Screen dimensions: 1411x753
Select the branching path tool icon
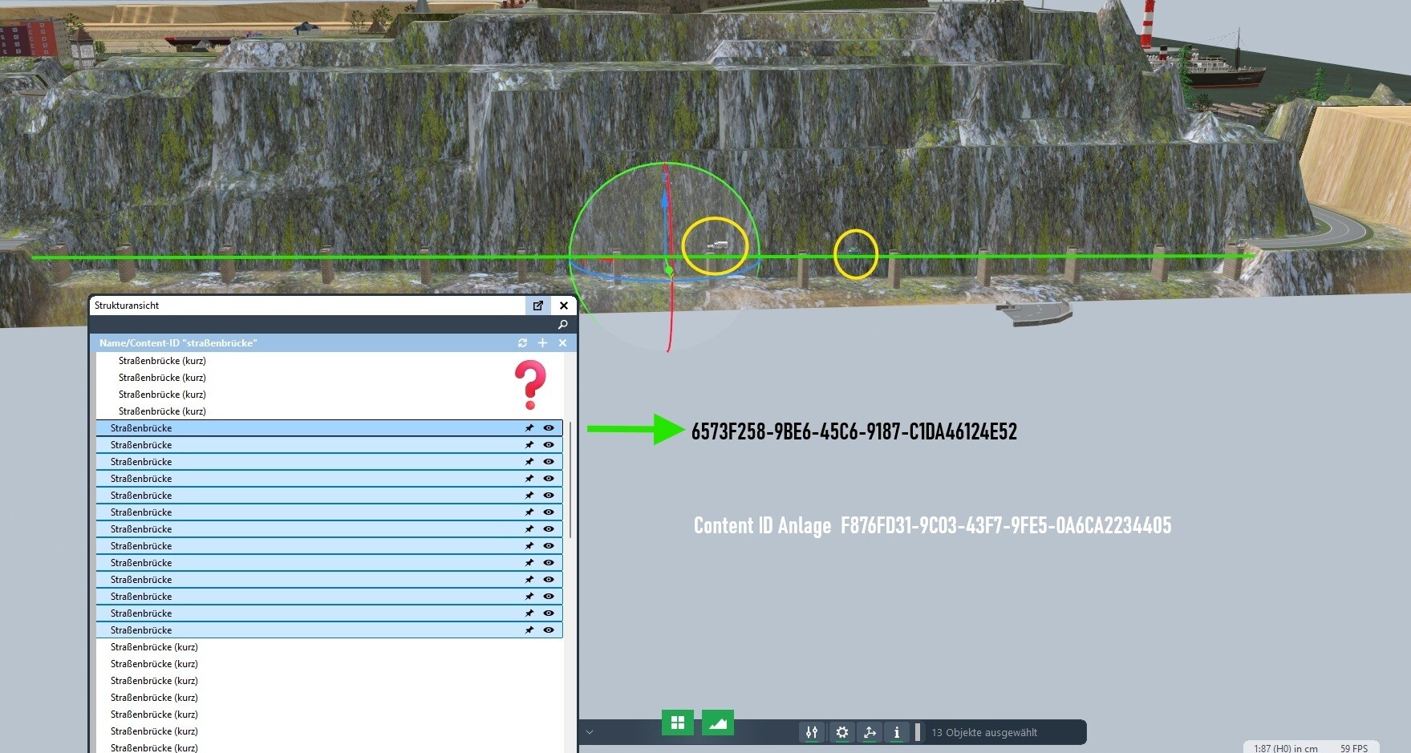(870, 732)
